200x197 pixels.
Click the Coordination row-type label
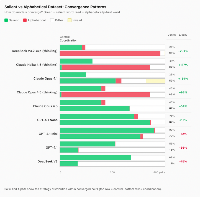(69, 41)
